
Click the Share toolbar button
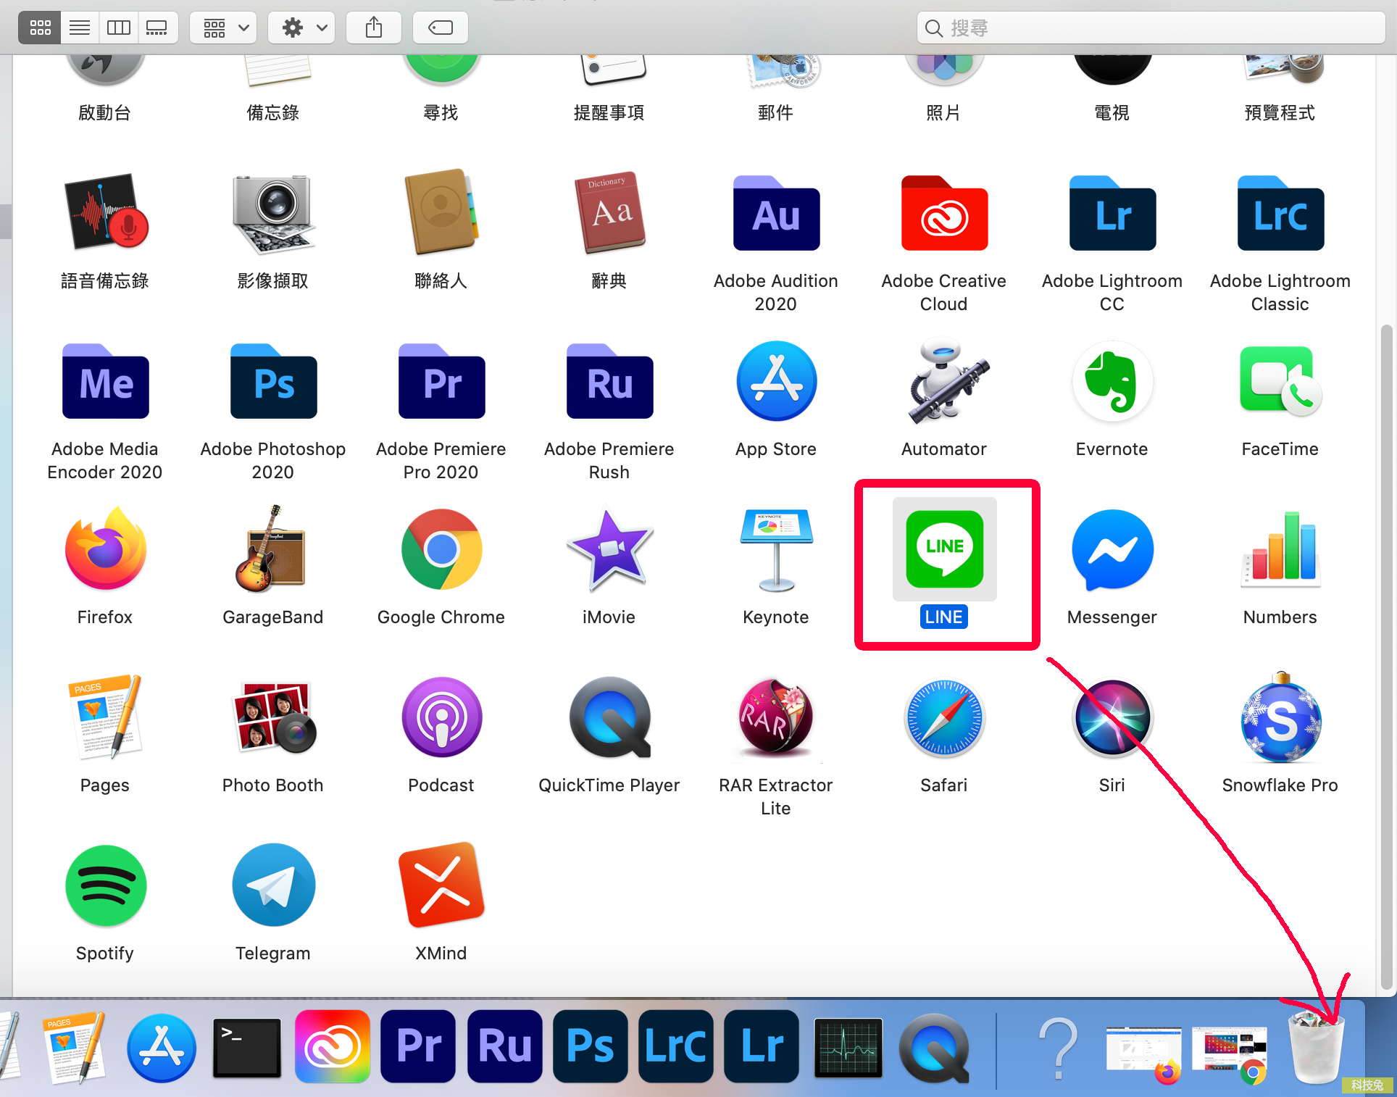click(x=374, y=28)
